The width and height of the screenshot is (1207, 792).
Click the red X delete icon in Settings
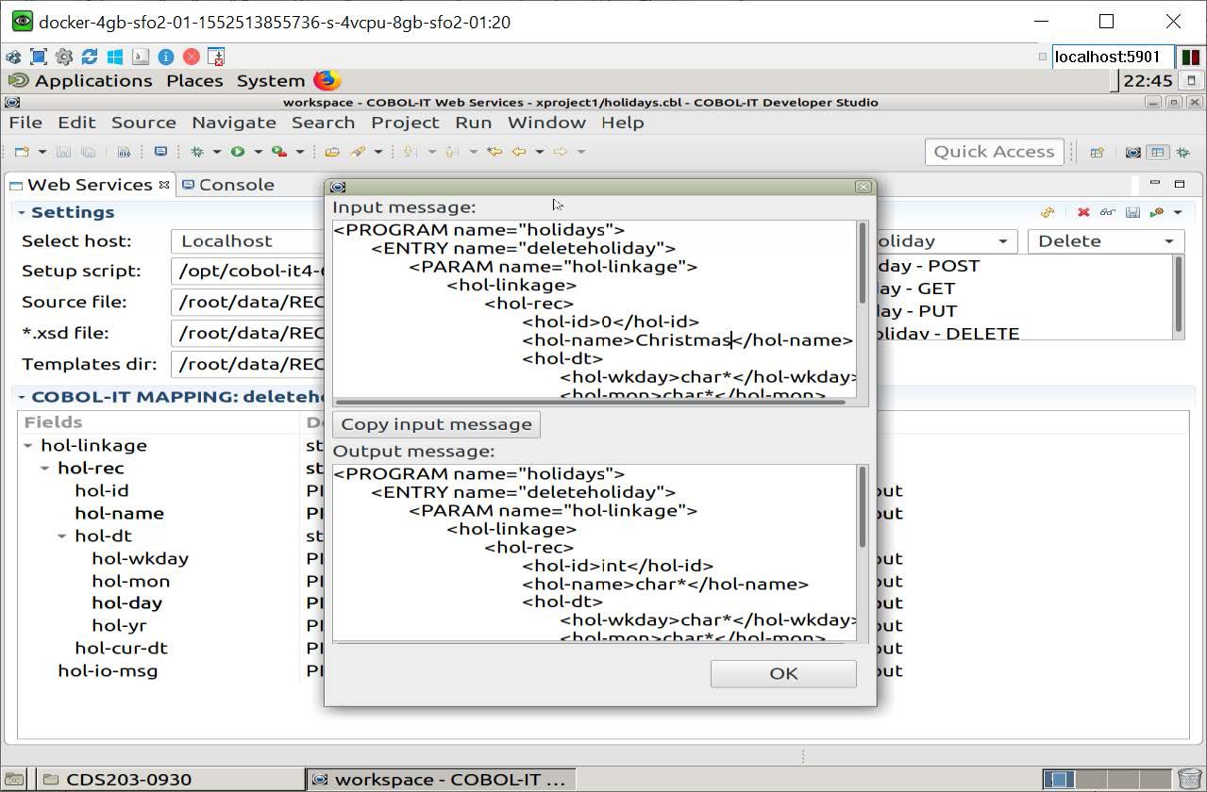1083,213
